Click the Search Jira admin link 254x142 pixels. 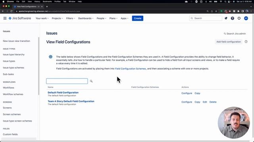pyautogui.click(x=235, y=34)
